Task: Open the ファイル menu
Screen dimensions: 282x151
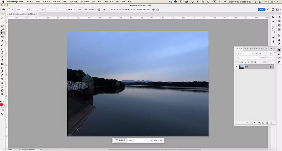Action: tap(30, 2)
